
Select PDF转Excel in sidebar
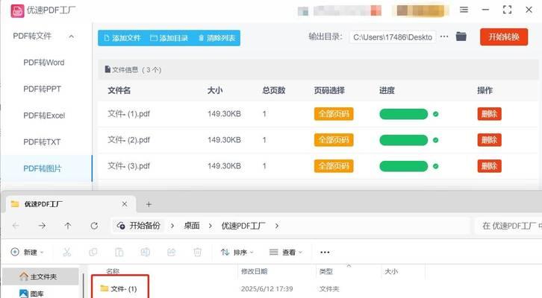click(x=44, y=115)
